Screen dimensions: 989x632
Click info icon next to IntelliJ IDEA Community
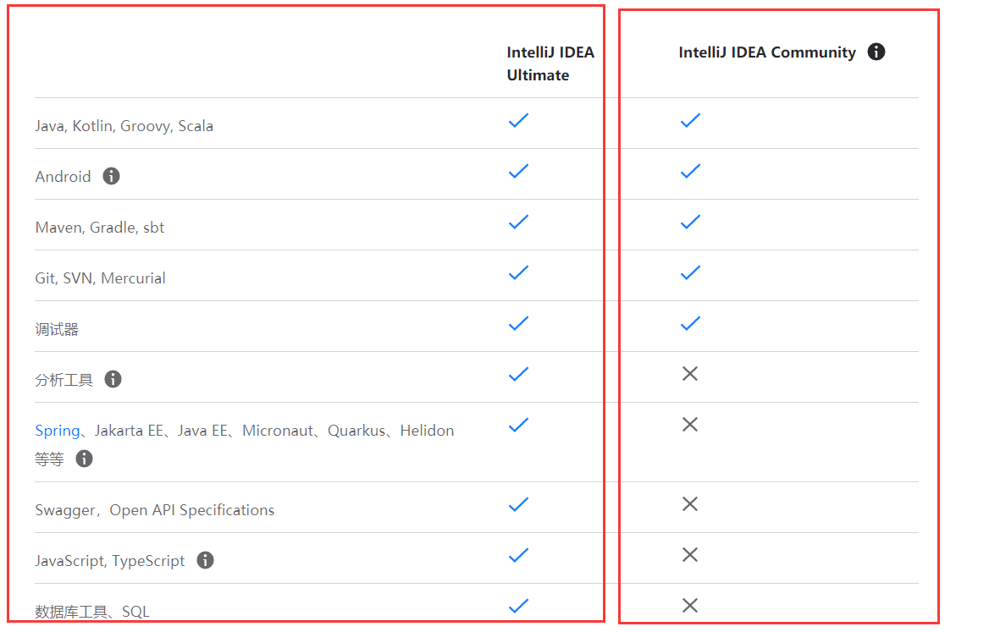tap(876, 52)
